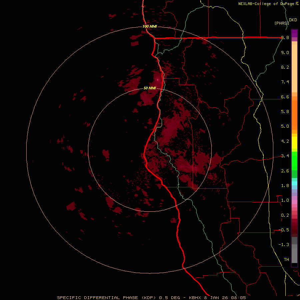Image resolution: width=300 pixels, height=300 pixels.
Task: Select the 0.2 legend value
Action: pyautogui.click(x=285, y=215)
